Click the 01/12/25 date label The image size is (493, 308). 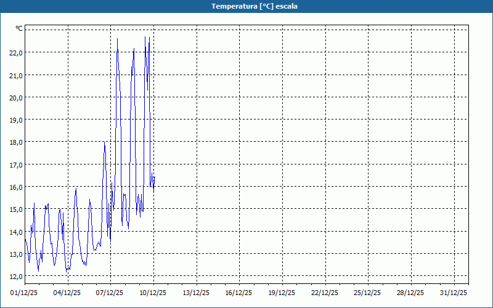[x=25, y=293]
